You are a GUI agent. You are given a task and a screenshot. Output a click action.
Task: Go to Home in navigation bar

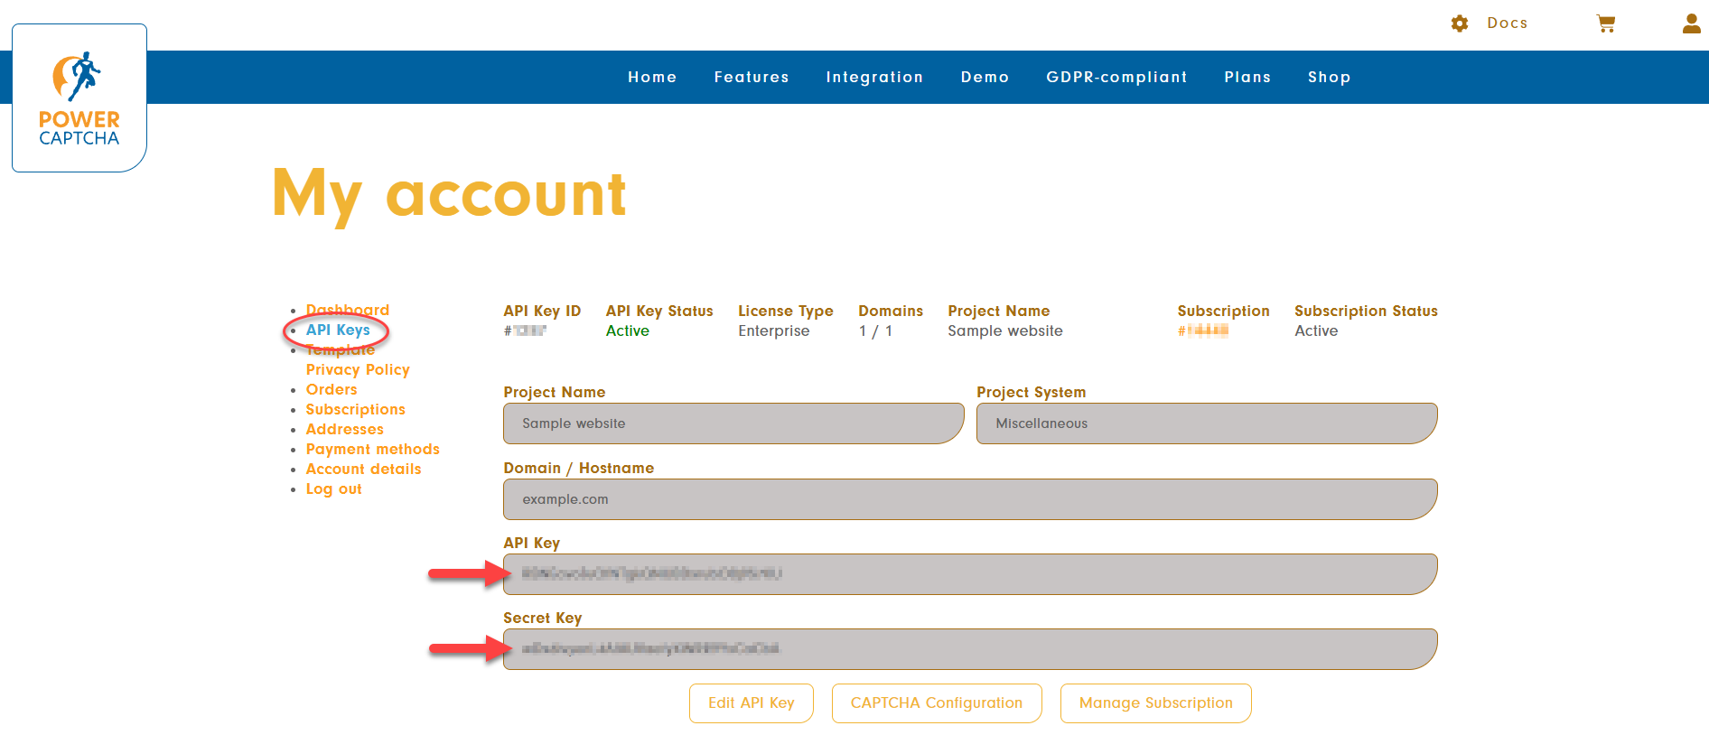(x=652, y=78)
